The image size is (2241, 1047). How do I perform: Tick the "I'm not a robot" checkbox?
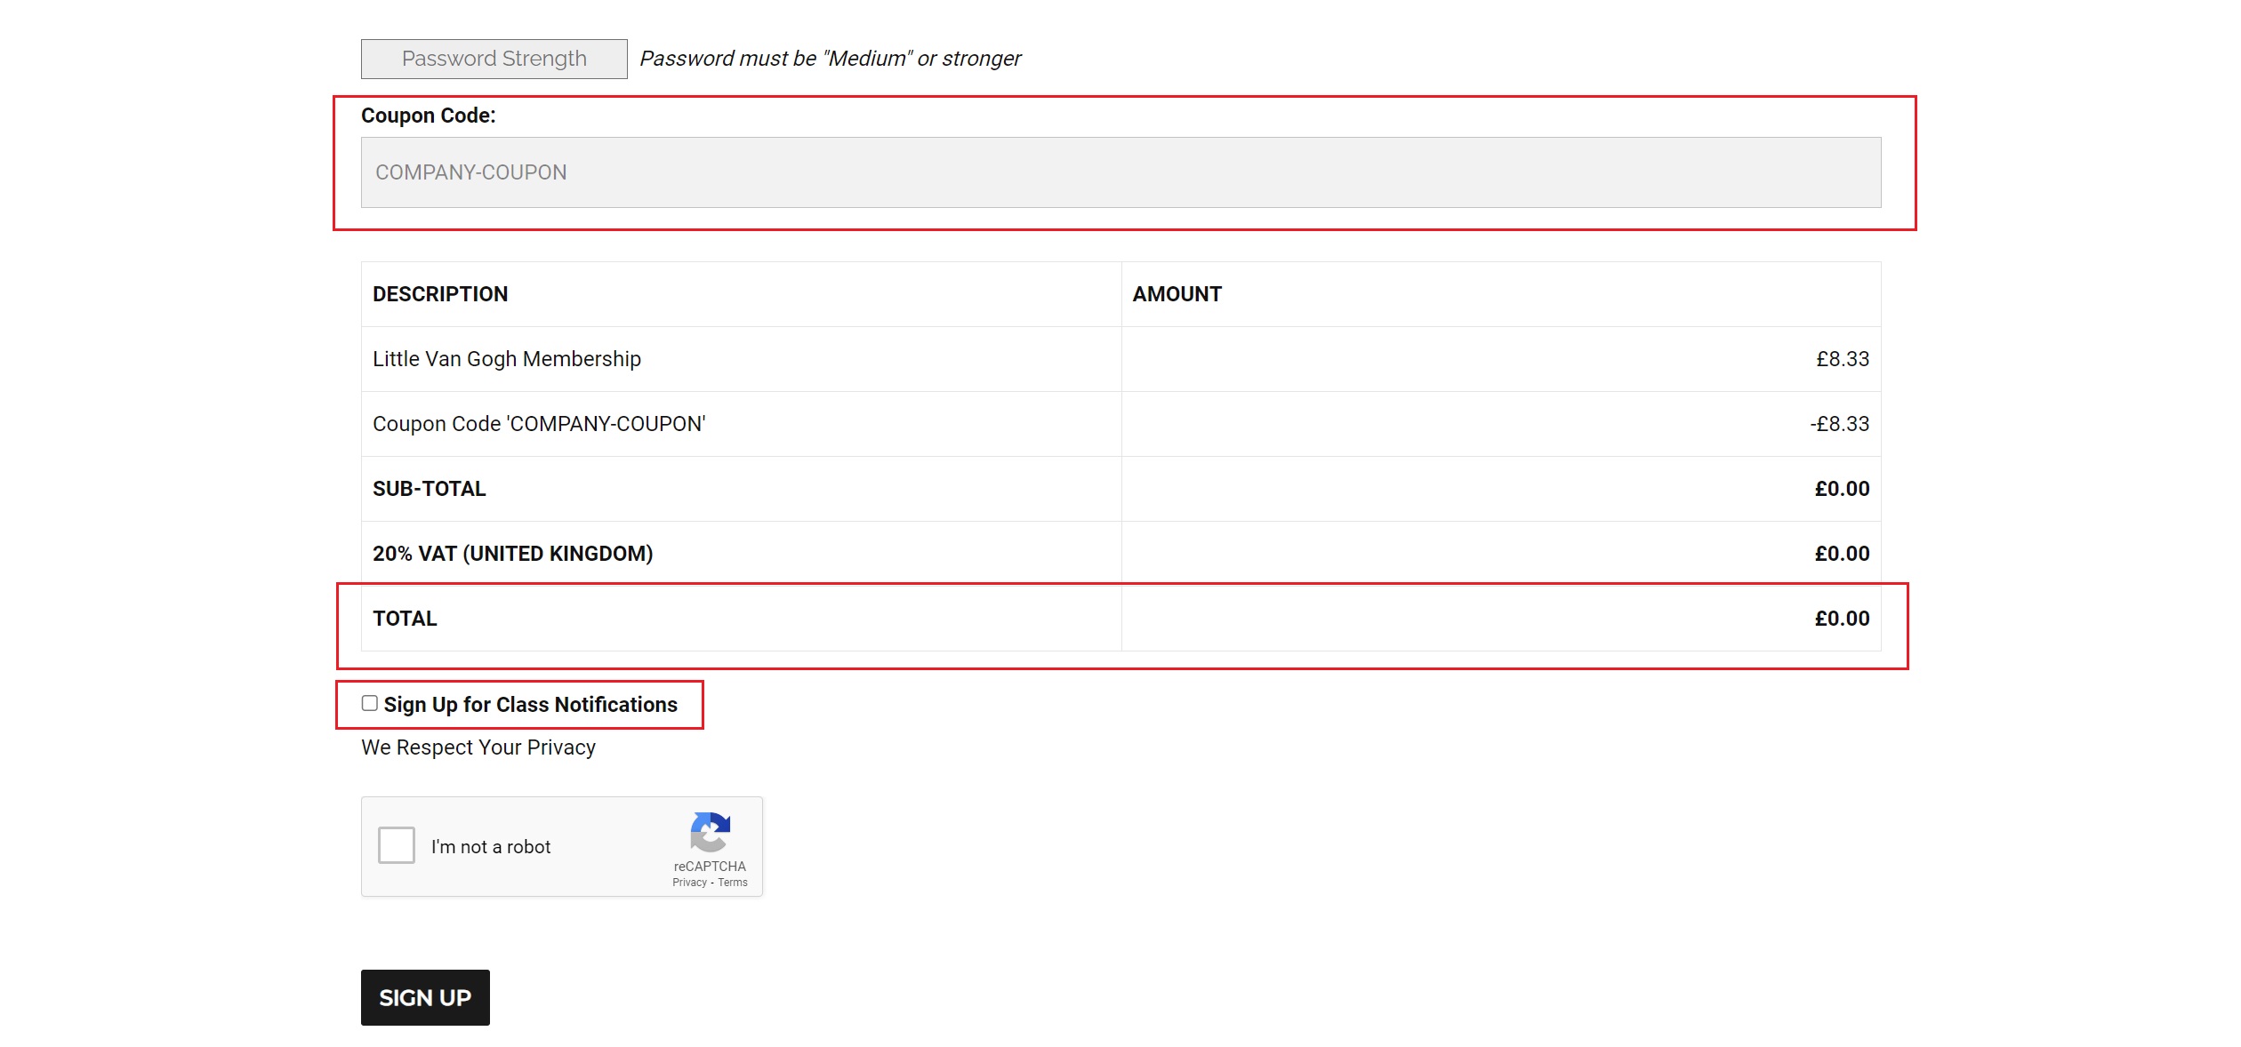[x=397, y=845]
